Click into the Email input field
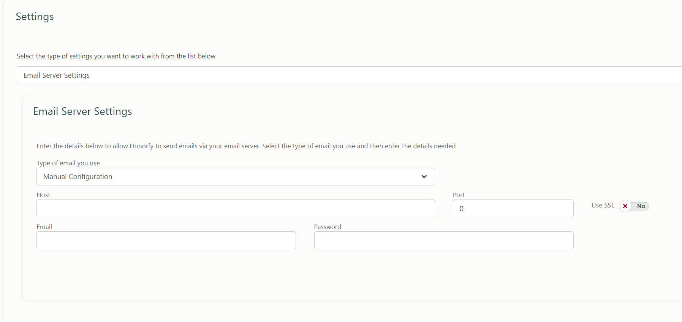 tap(166, 240)
